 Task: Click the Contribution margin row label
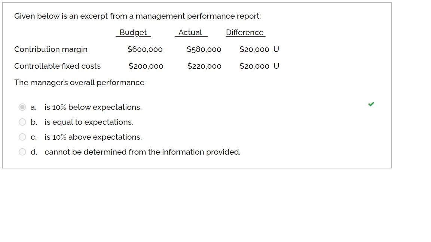pos(51,49)
